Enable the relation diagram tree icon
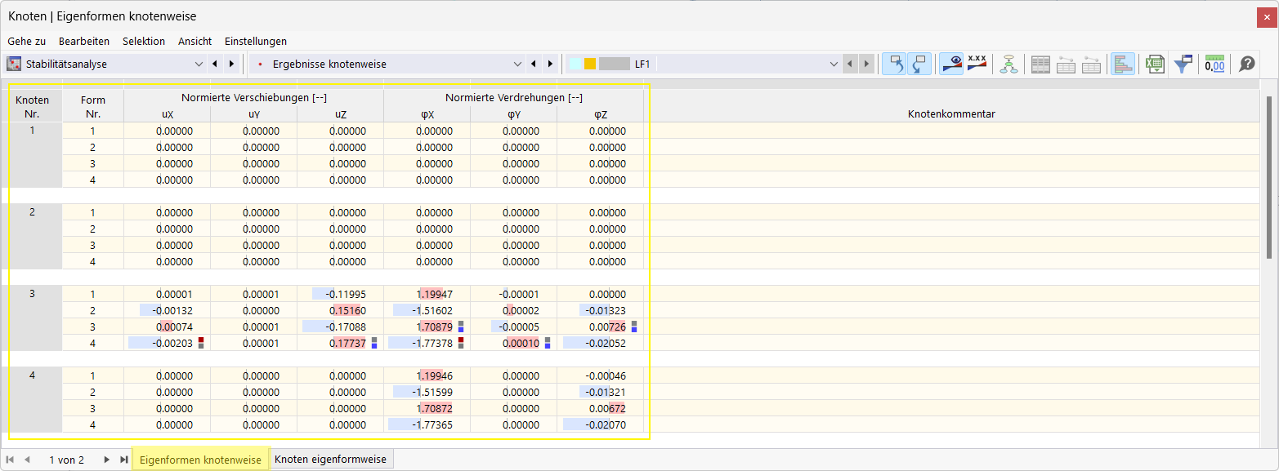The height and width of the screenshot is (471, 1279). click(1008, 64)
